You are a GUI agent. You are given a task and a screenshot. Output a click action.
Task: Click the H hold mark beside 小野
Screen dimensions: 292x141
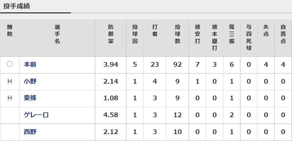click(10, 81)
